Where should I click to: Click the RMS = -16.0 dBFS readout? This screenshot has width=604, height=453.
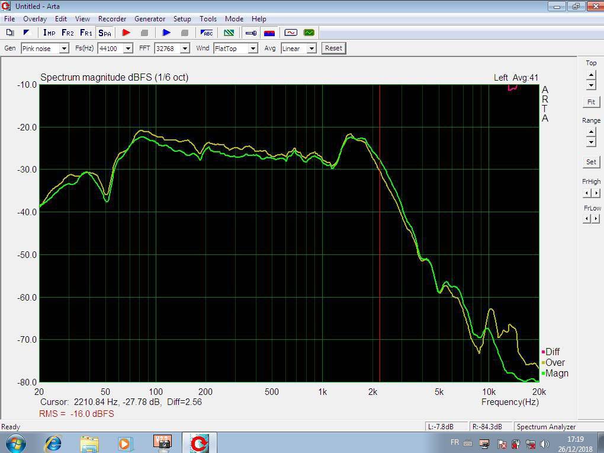(76, 414)
